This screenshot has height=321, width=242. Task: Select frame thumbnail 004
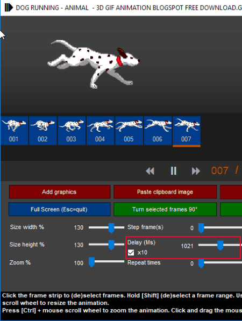click(x=101, y=131)
